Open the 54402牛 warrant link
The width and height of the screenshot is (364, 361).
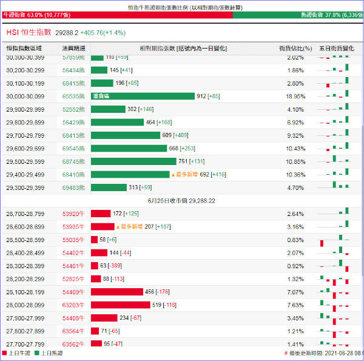coord(73,253)
